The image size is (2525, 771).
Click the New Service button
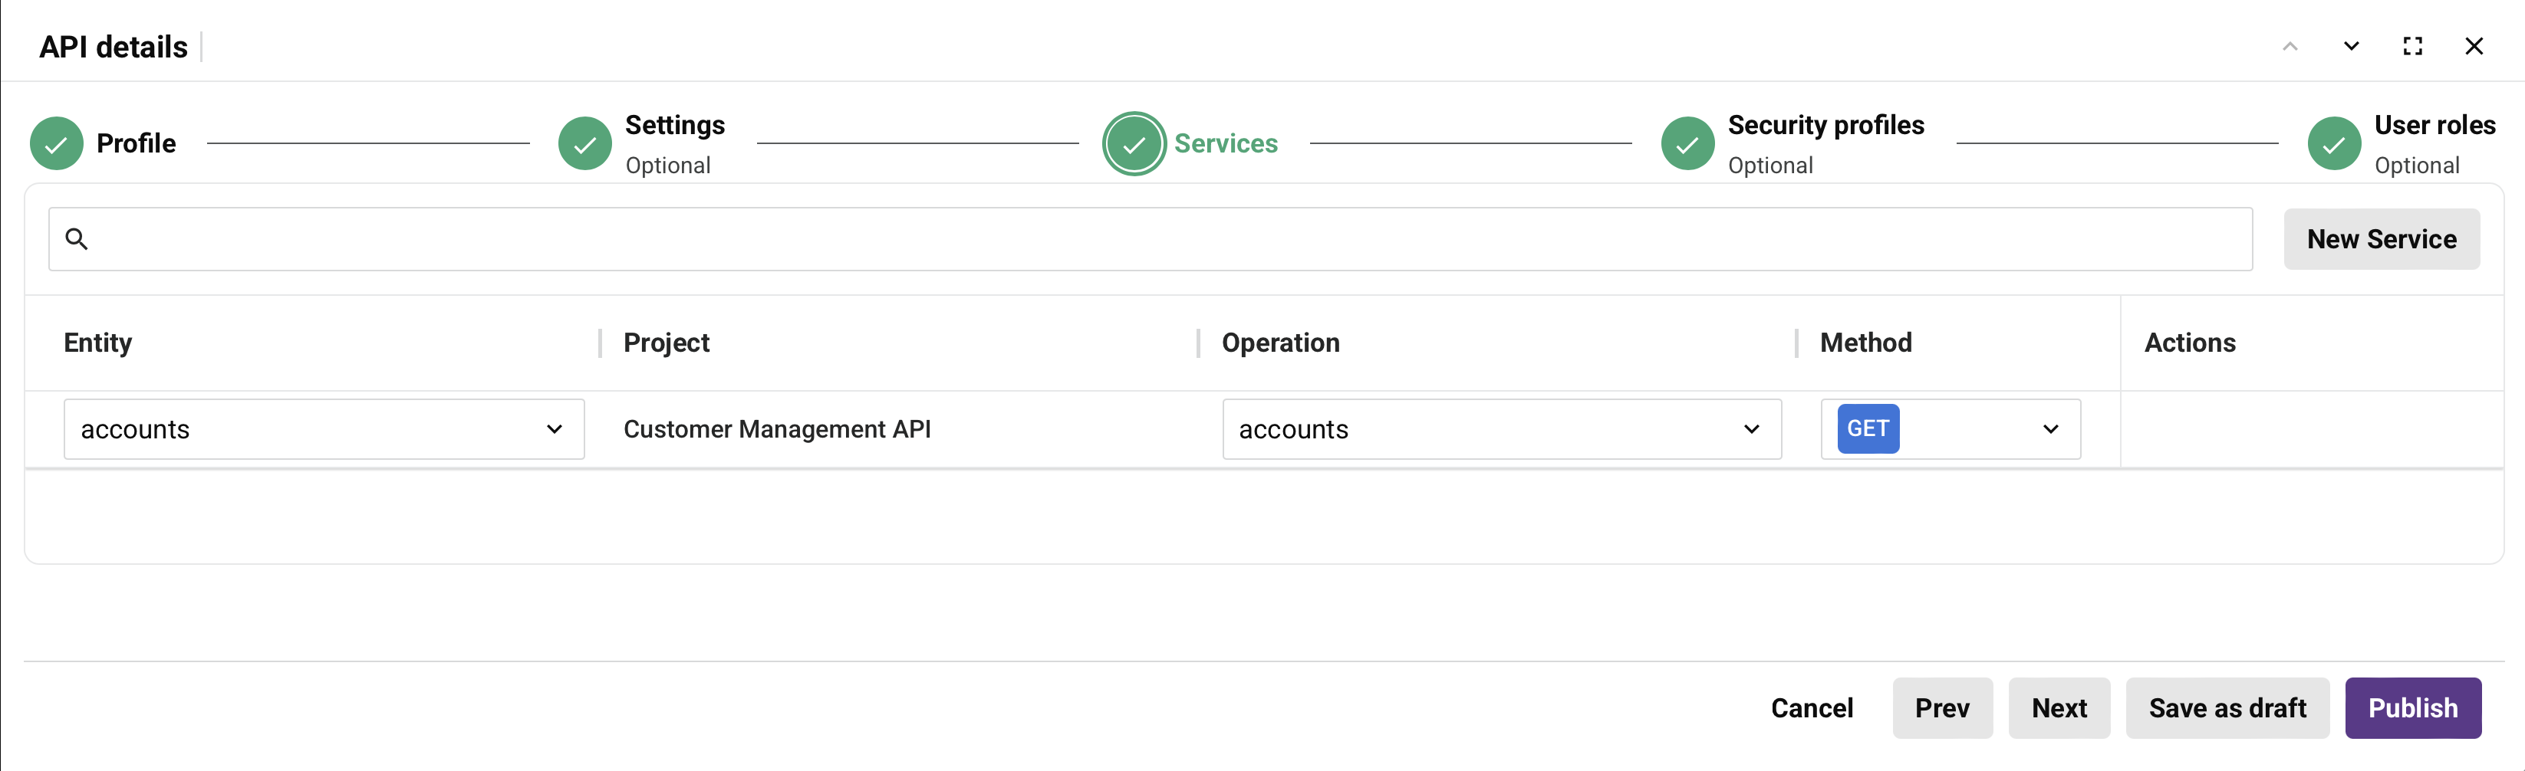click(x=2382, y=238)
